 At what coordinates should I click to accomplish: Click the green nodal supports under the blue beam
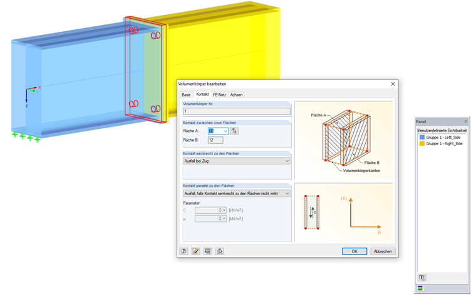pyautogui.click(x=26, y=136)
